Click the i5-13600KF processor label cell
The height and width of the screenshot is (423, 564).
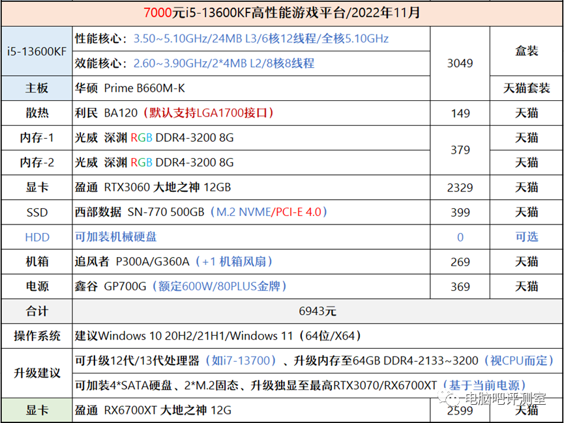37,51
